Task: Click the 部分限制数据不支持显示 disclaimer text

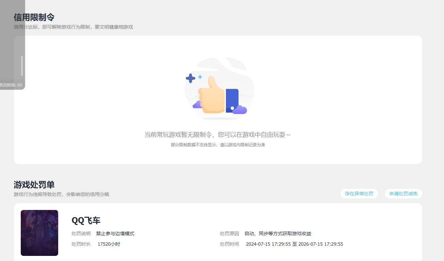Action: click(217, 145)
